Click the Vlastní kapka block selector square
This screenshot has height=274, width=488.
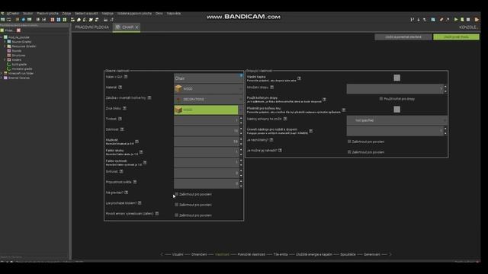point(396,78)
